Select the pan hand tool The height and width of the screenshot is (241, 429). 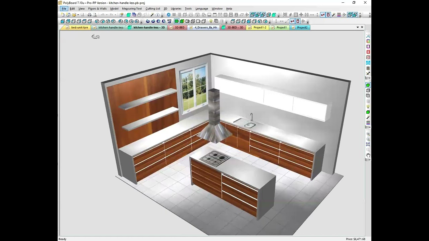pyautogui.click(x=368, y=155)
